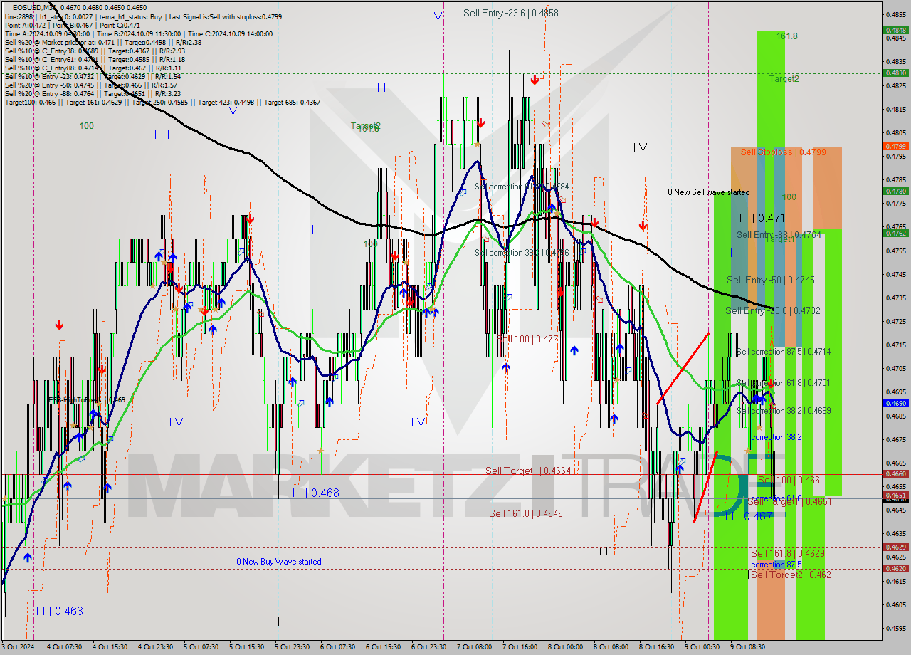This screenshot has height=655, width=911.
Task: Click the '0 New Sell wave started' annotation
Action: point(708,192)
